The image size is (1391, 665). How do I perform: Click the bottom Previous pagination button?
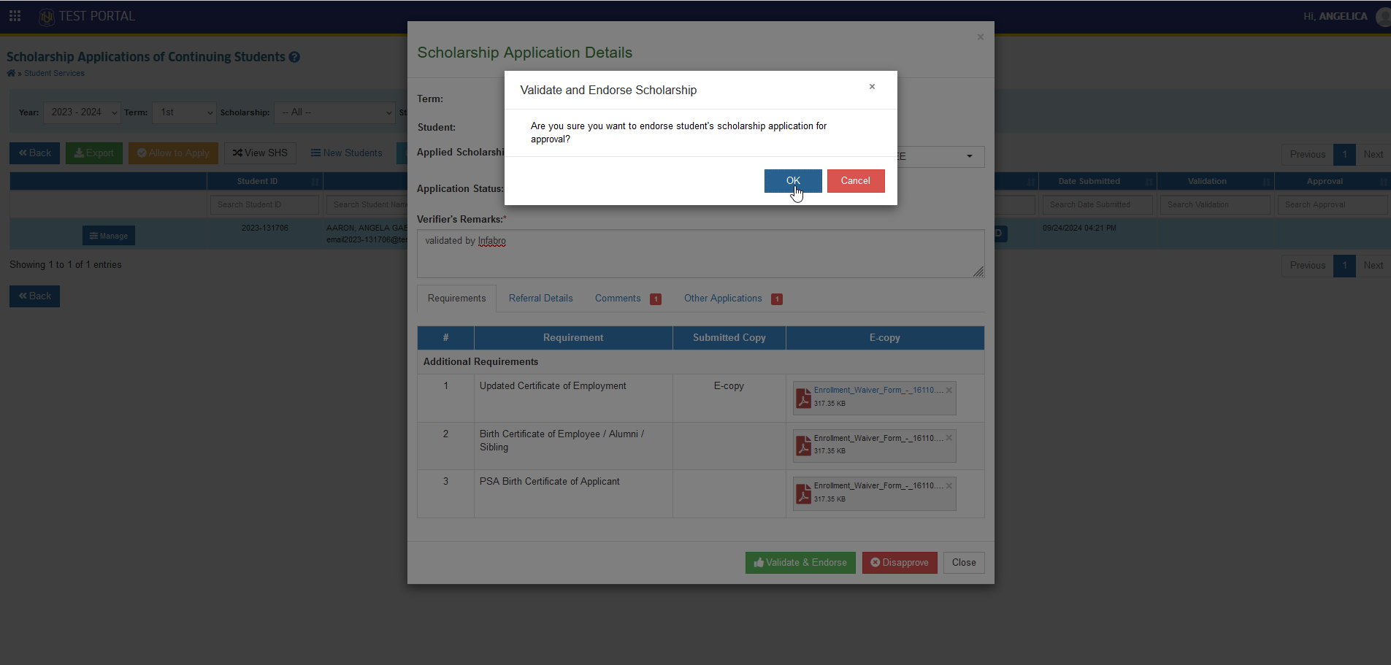tap(1307, 266)
